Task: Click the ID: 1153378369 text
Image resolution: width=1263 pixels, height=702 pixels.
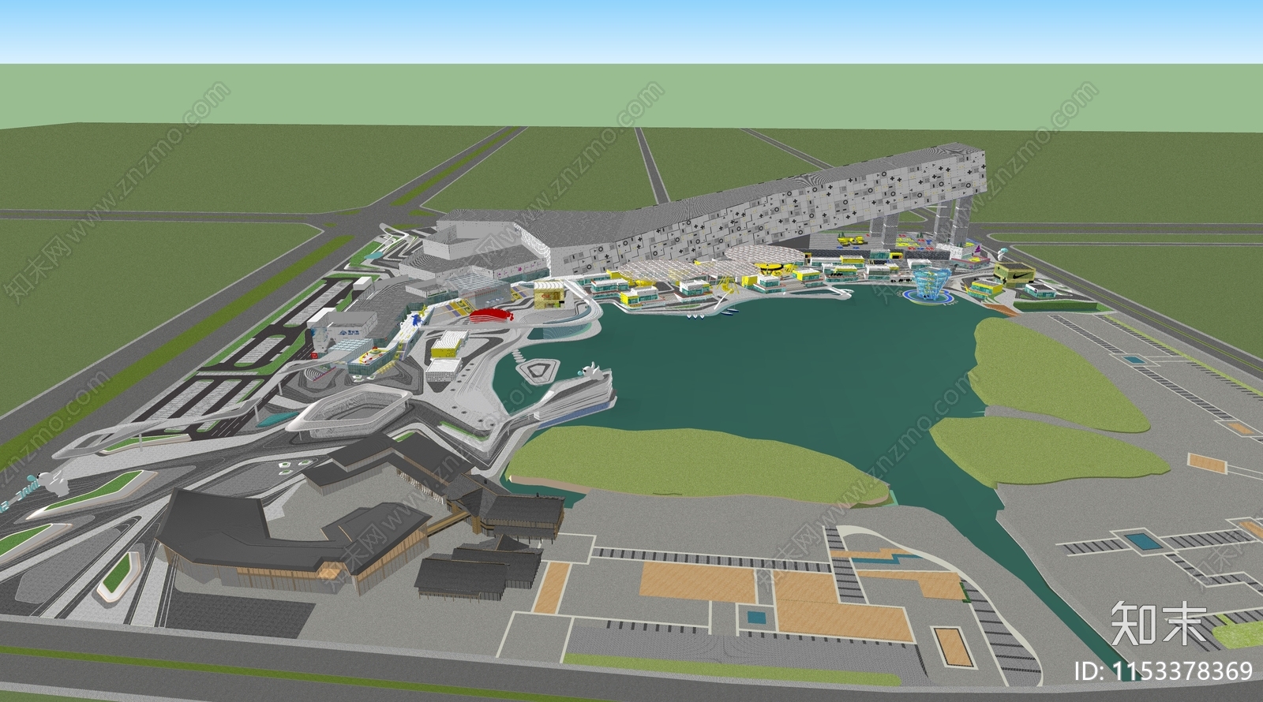Action: pyautogui.click(x=1164, y=670)
